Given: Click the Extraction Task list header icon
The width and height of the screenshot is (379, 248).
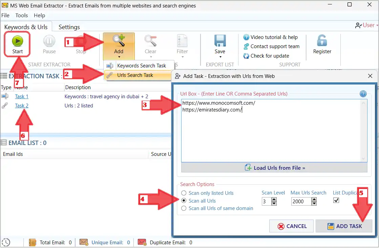Looking at the screenshot, I should (x=4, y=76).
